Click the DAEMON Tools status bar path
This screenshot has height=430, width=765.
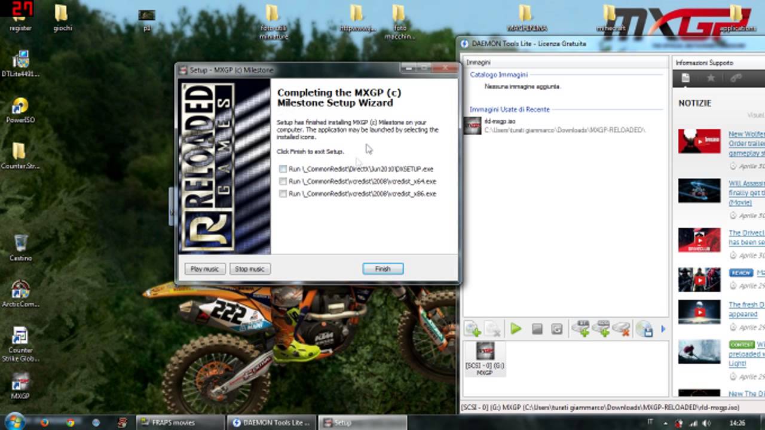[x=599, y=407]
